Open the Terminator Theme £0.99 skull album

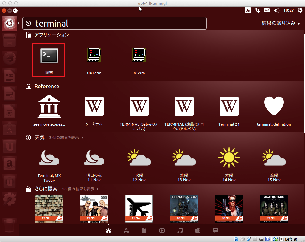point(184,209)
